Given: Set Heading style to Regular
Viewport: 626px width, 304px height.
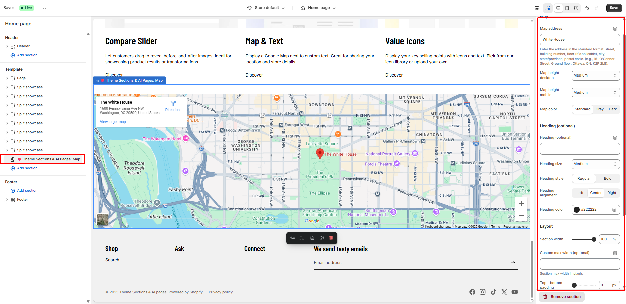Looking at the screenshot, I should [584, 179].
